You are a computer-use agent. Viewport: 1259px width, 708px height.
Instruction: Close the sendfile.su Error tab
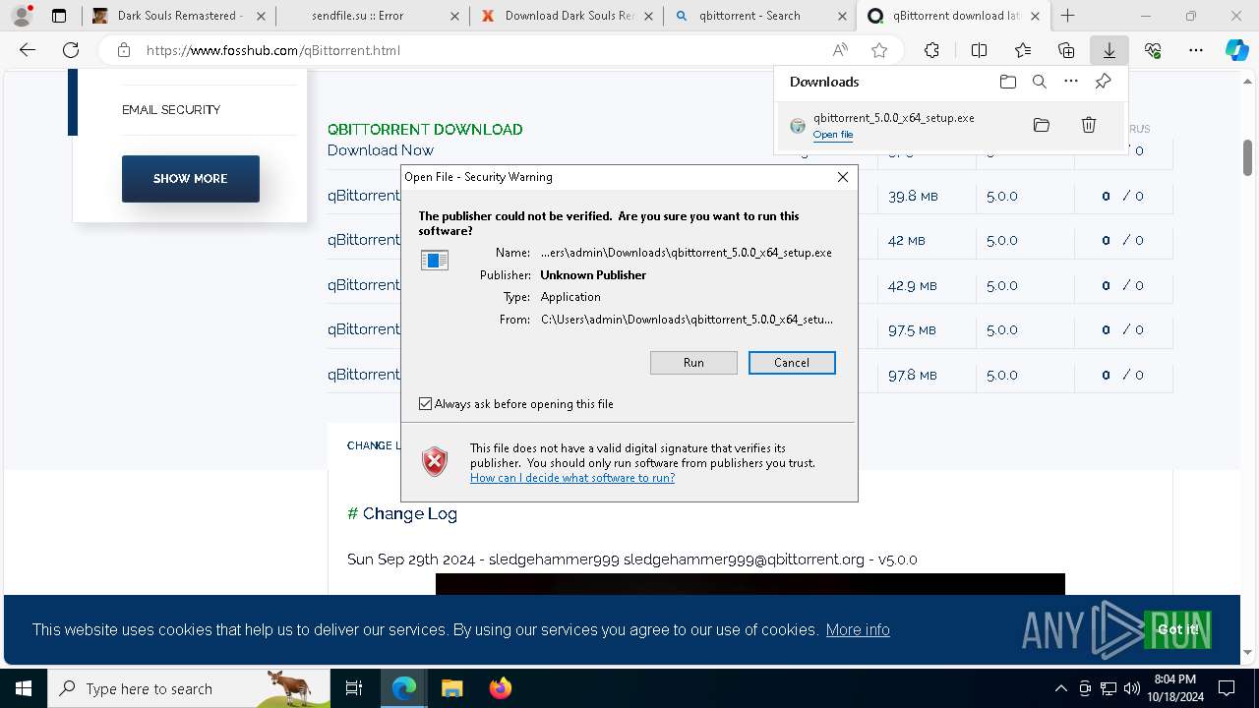pyautogui.click(x=452, y=16)
